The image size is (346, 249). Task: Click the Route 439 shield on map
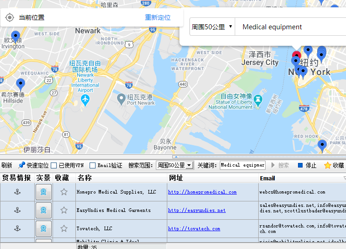point(26,123)
